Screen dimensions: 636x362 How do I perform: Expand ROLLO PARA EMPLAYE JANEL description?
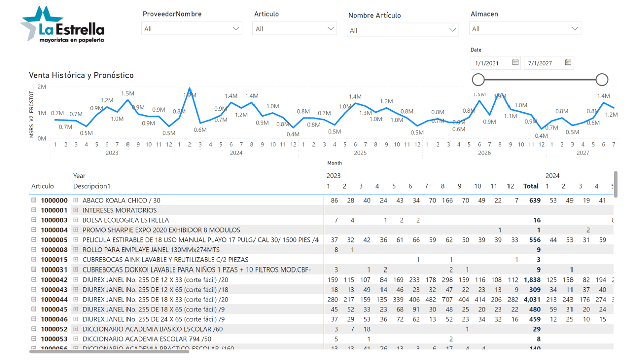click(x=76, y=249)
